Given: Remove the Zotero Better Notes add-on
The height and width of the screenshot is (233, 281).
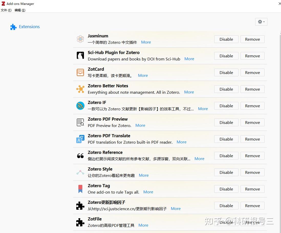Looking at the screenshot, I should tap(252, 89).
